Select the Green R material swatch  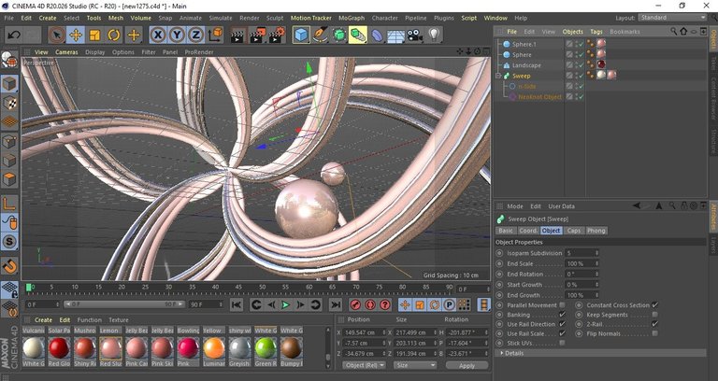coord(266,348)
